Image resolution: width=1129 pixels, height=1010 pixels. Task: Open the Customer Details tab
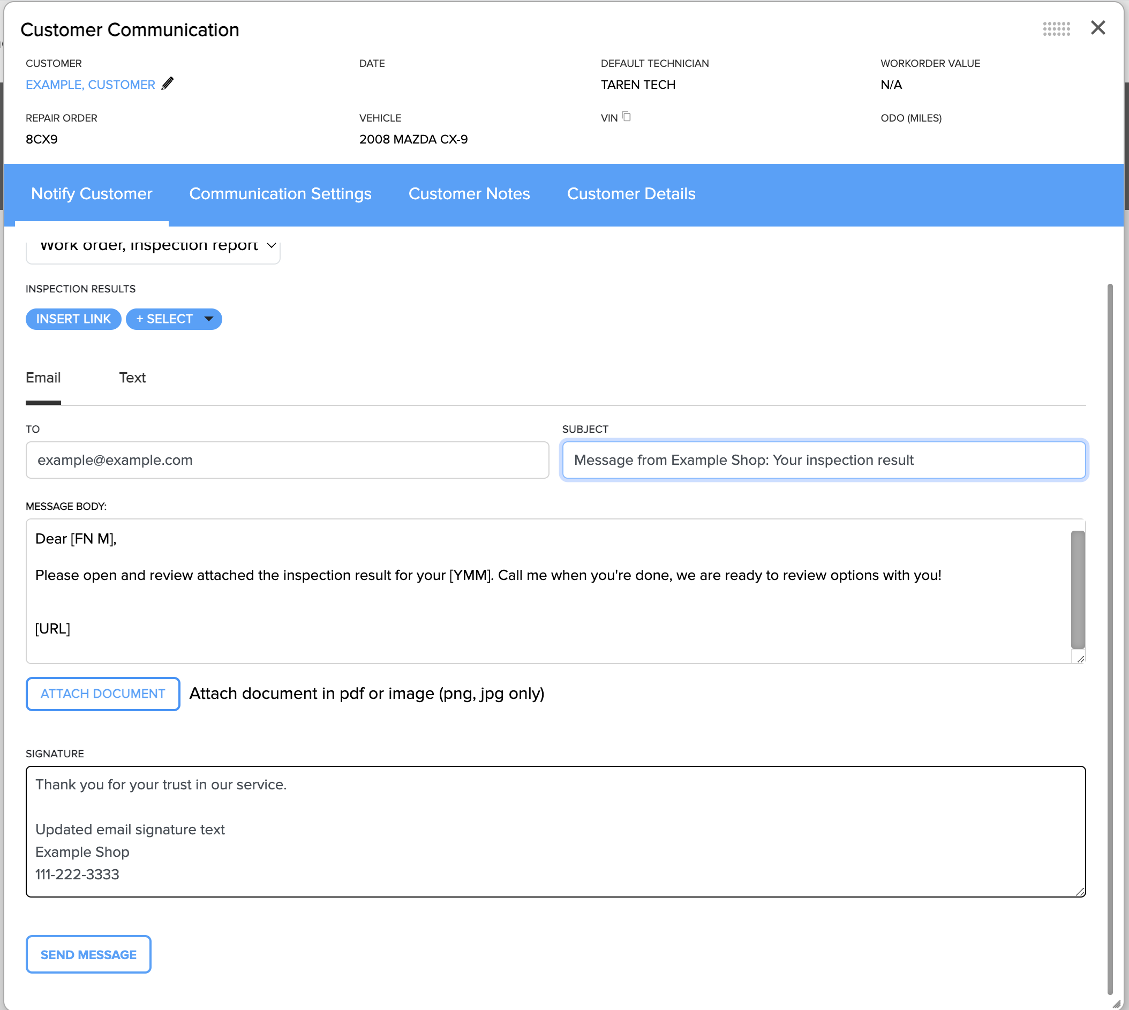coord(631,194)
